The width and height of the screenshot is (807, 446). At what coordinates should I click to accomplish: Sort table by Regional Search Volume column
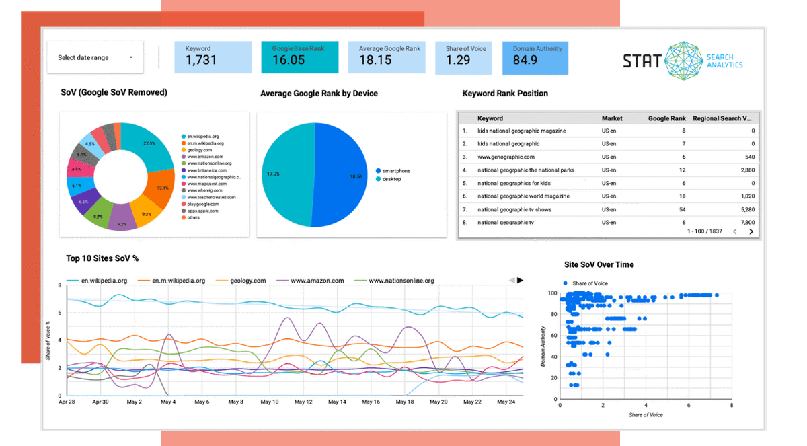pyautogui.click(x=722, y=118)
